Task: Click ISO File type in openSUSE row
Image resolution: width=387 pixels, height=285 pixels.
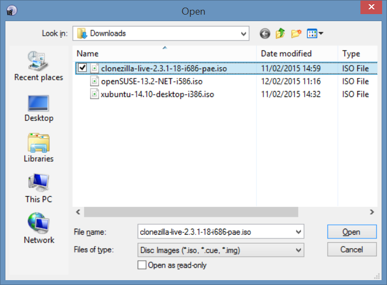Action: [x=356, y=81]
